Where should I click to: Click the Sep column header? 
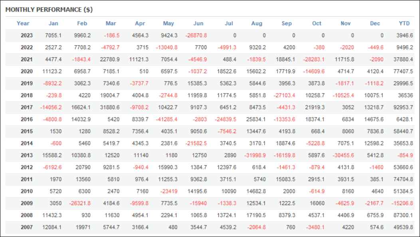(287, 23)
